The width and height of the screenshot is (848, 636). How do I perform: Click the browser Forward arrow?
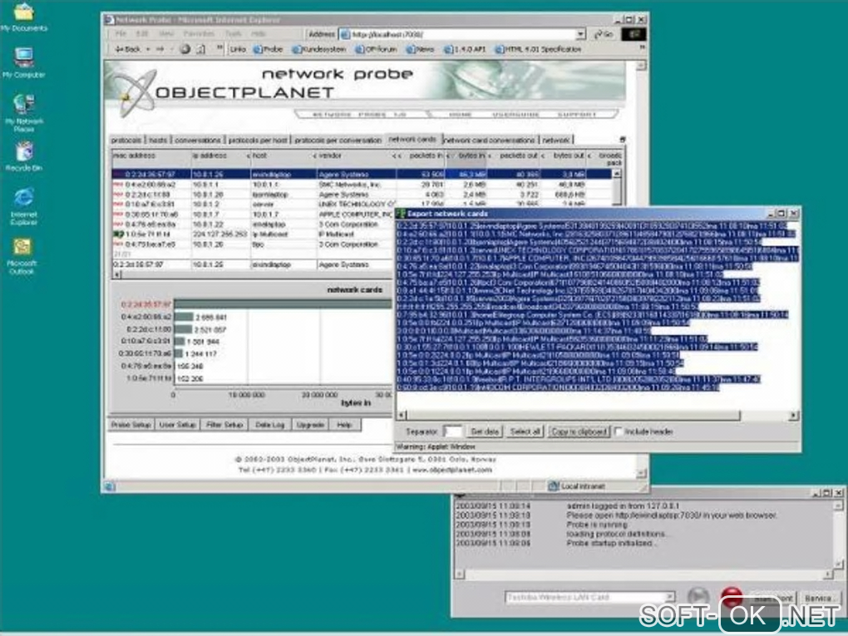160,49
